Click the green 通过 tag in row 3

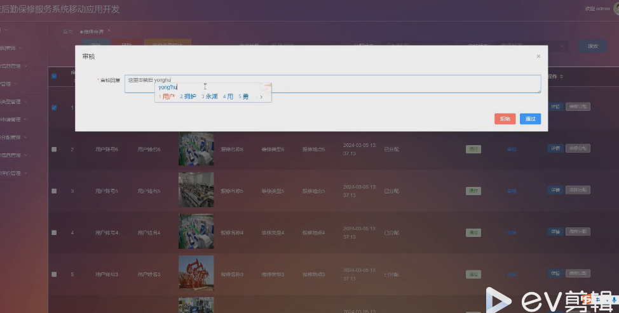pyautogui.click(x=473, y=191)
